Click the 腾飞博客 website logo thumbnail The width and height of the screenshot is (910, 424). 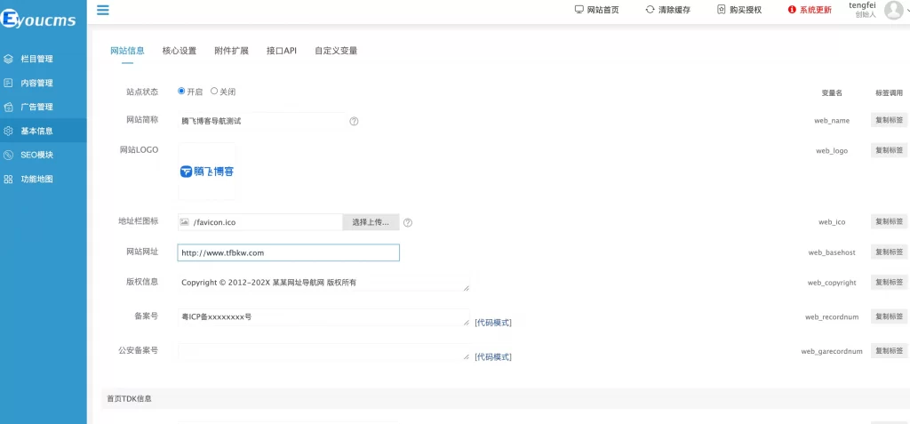[x=206, y=172]
